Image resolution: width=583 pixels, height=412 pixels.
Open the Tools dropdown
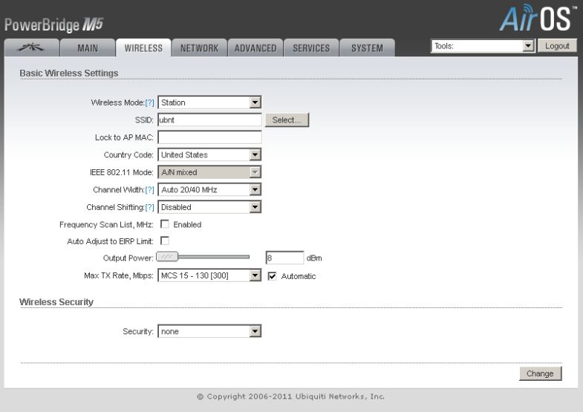click(x=483, y=46)
